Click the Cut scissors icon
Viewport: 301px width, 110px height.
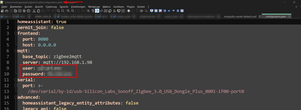(34, 11)
